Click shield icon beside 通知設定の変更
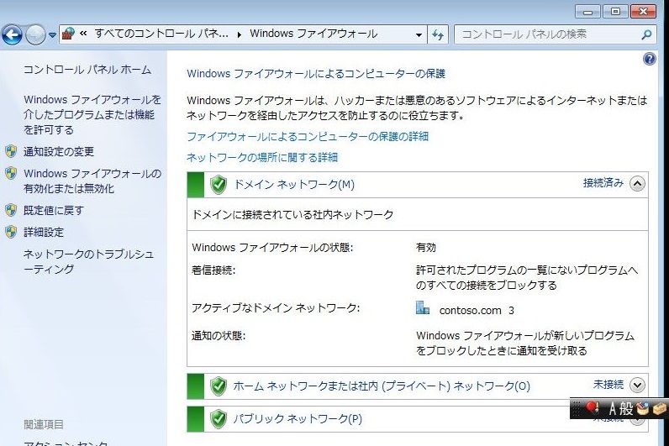The height and width of the screenshot is (446, 669). [11, 151]
